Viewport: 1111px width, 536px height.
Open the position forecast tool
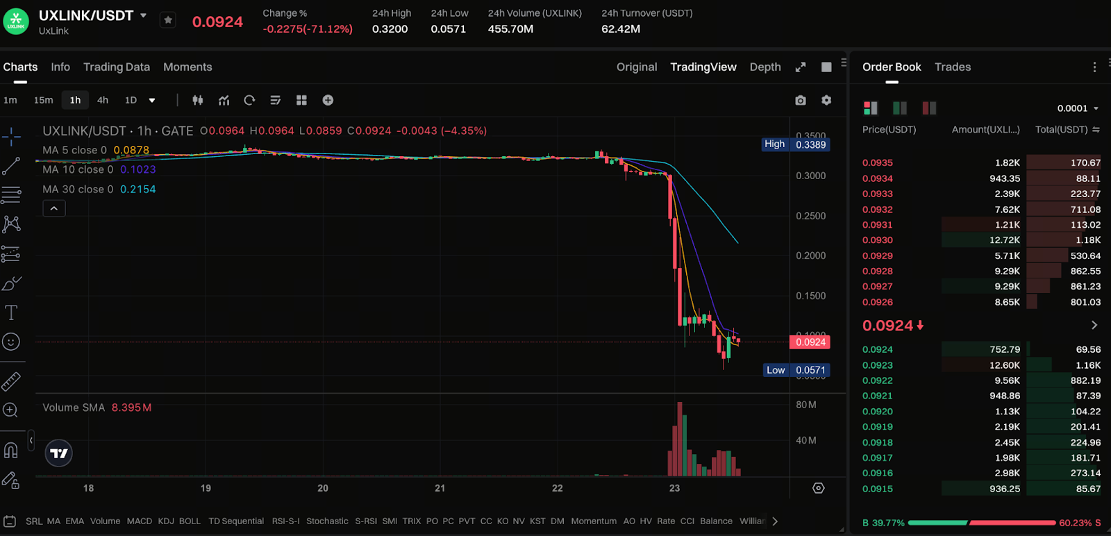click(x=11, y=254)
